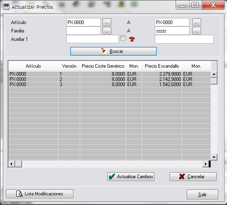Open Lista Modificaciones
This screenshot has height=205, width=227.
click(39, 194)
